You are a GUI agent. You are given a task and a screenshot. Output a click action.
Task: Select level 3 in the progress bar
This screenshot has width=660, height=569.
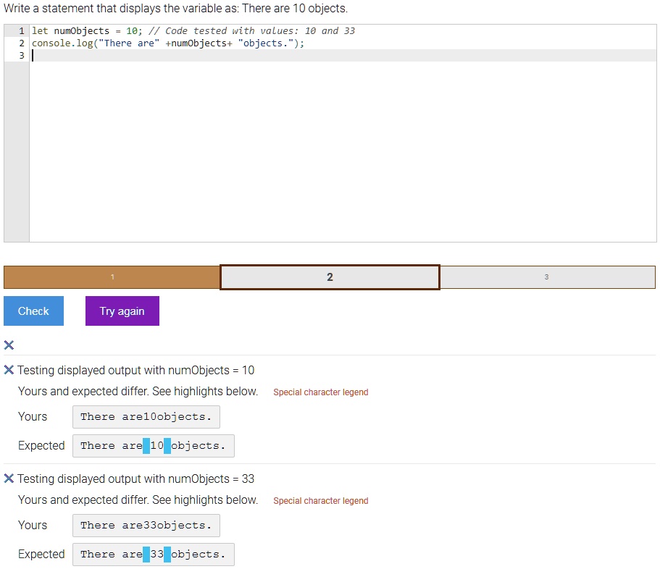[547, 277]
